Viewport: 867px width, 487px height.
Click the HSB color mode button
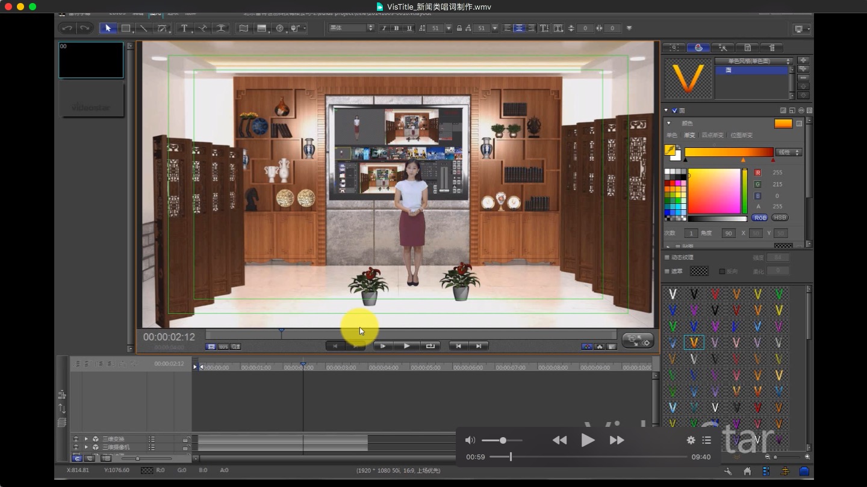coord(780,218)
